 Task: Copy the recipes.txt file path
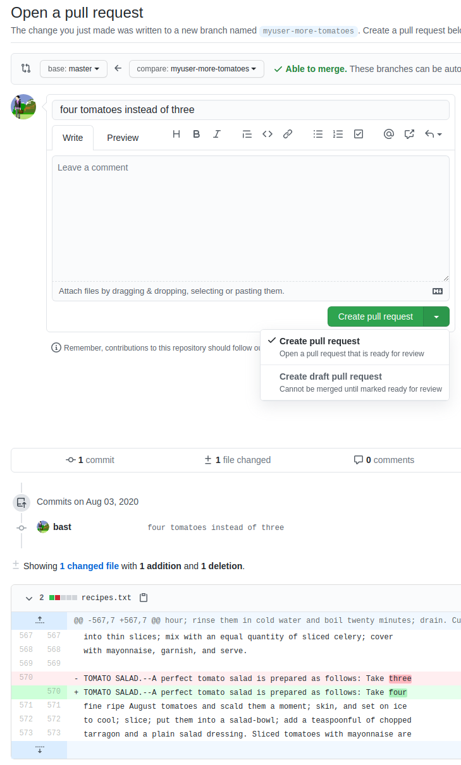click(144, 598)
